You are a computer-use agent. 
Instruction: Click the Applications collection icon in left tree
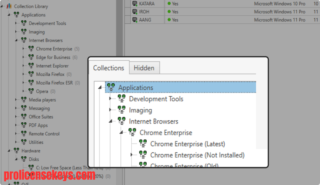[16, 15]
